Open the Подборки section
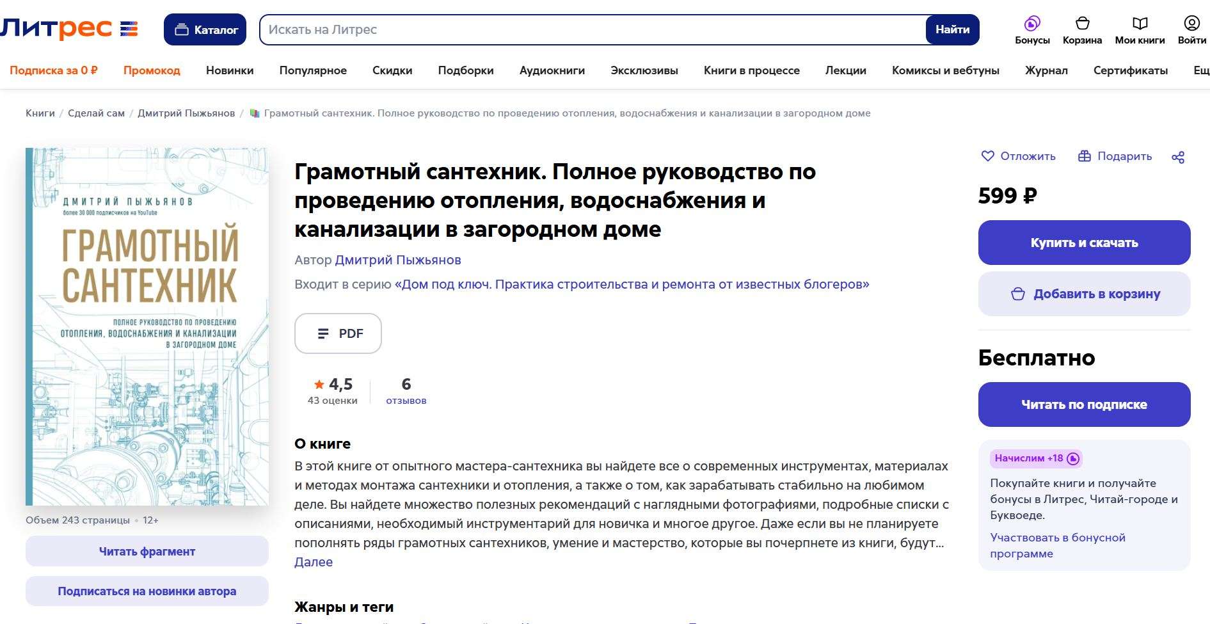The width and height of the screenshot is (1210, 624). coord(466,70)
